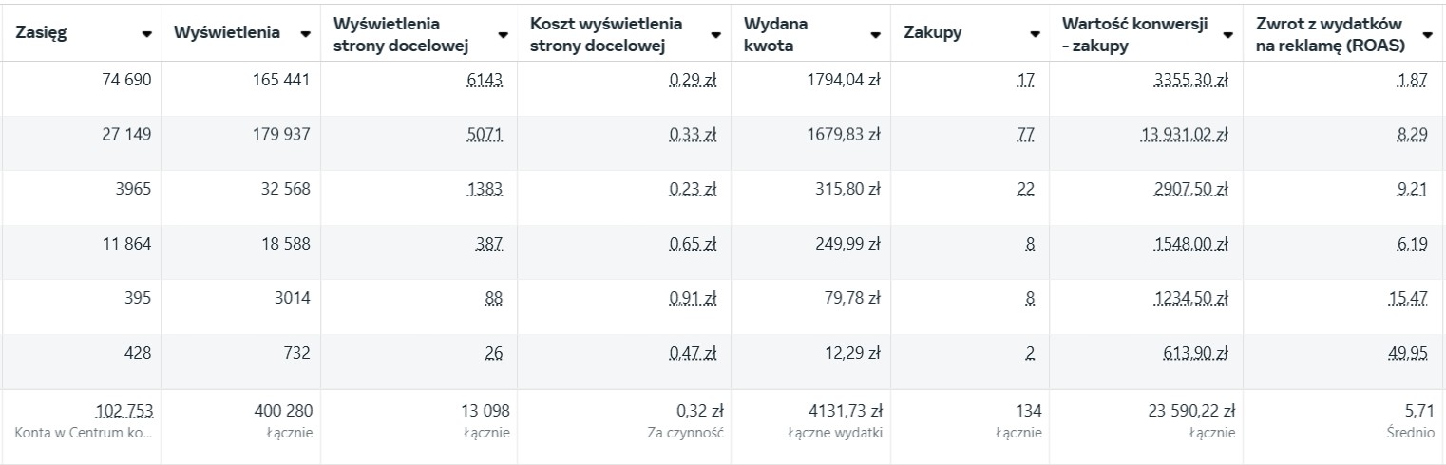Viewport: 1446px width, 465px height.
Task: Open Wydana kwota column dropdown arrow
Action: 876,34
